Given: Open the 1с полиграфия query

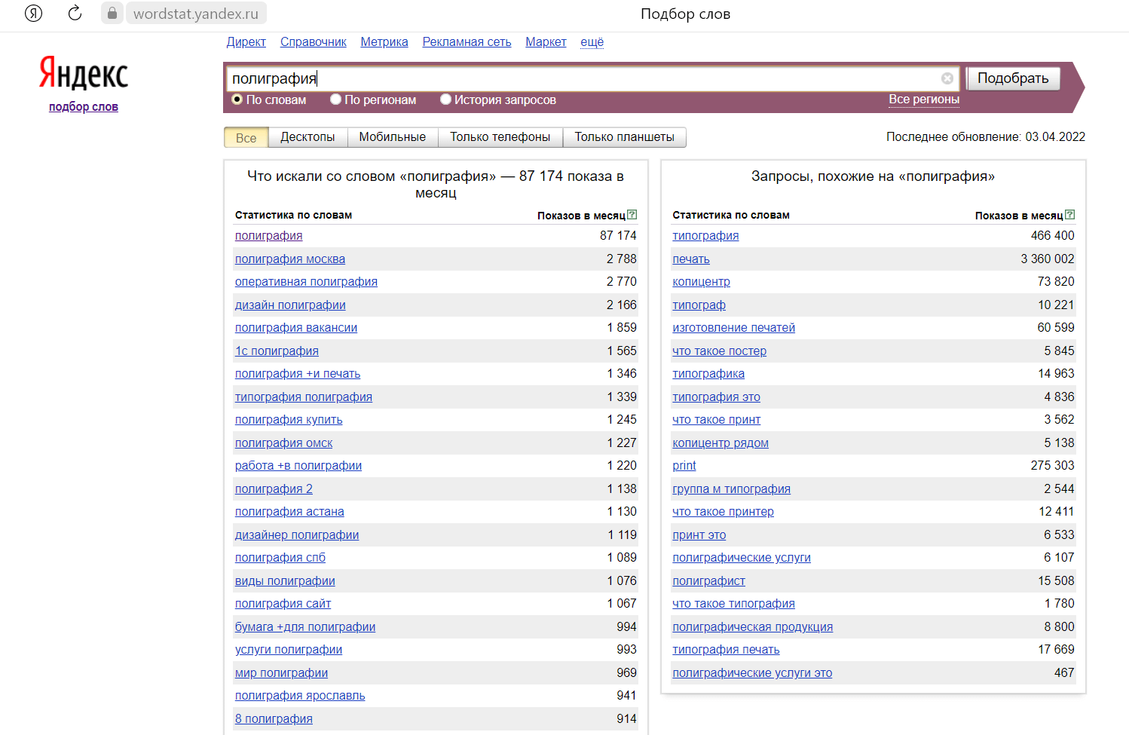Looking at the screenshot, I should [277, 351].
